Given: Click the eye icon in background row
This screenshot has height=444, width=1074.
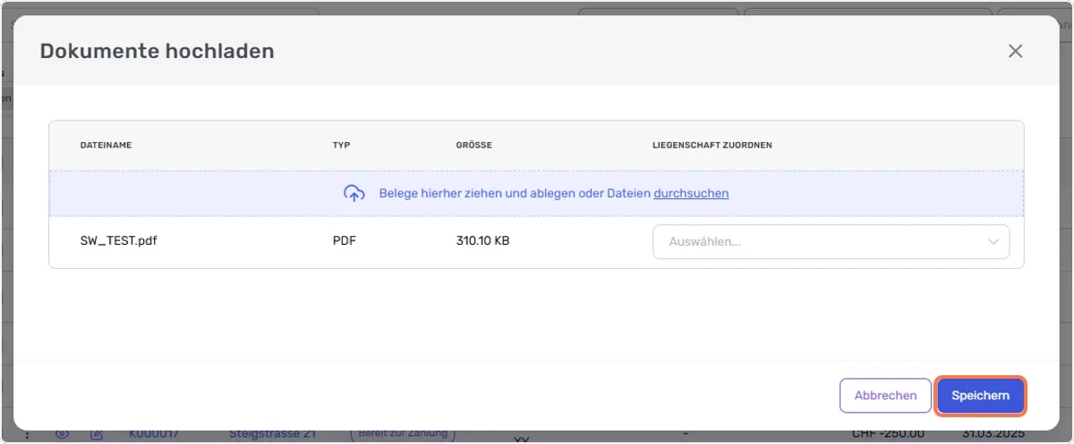Looking at the screenshot, I should [62, 434].
